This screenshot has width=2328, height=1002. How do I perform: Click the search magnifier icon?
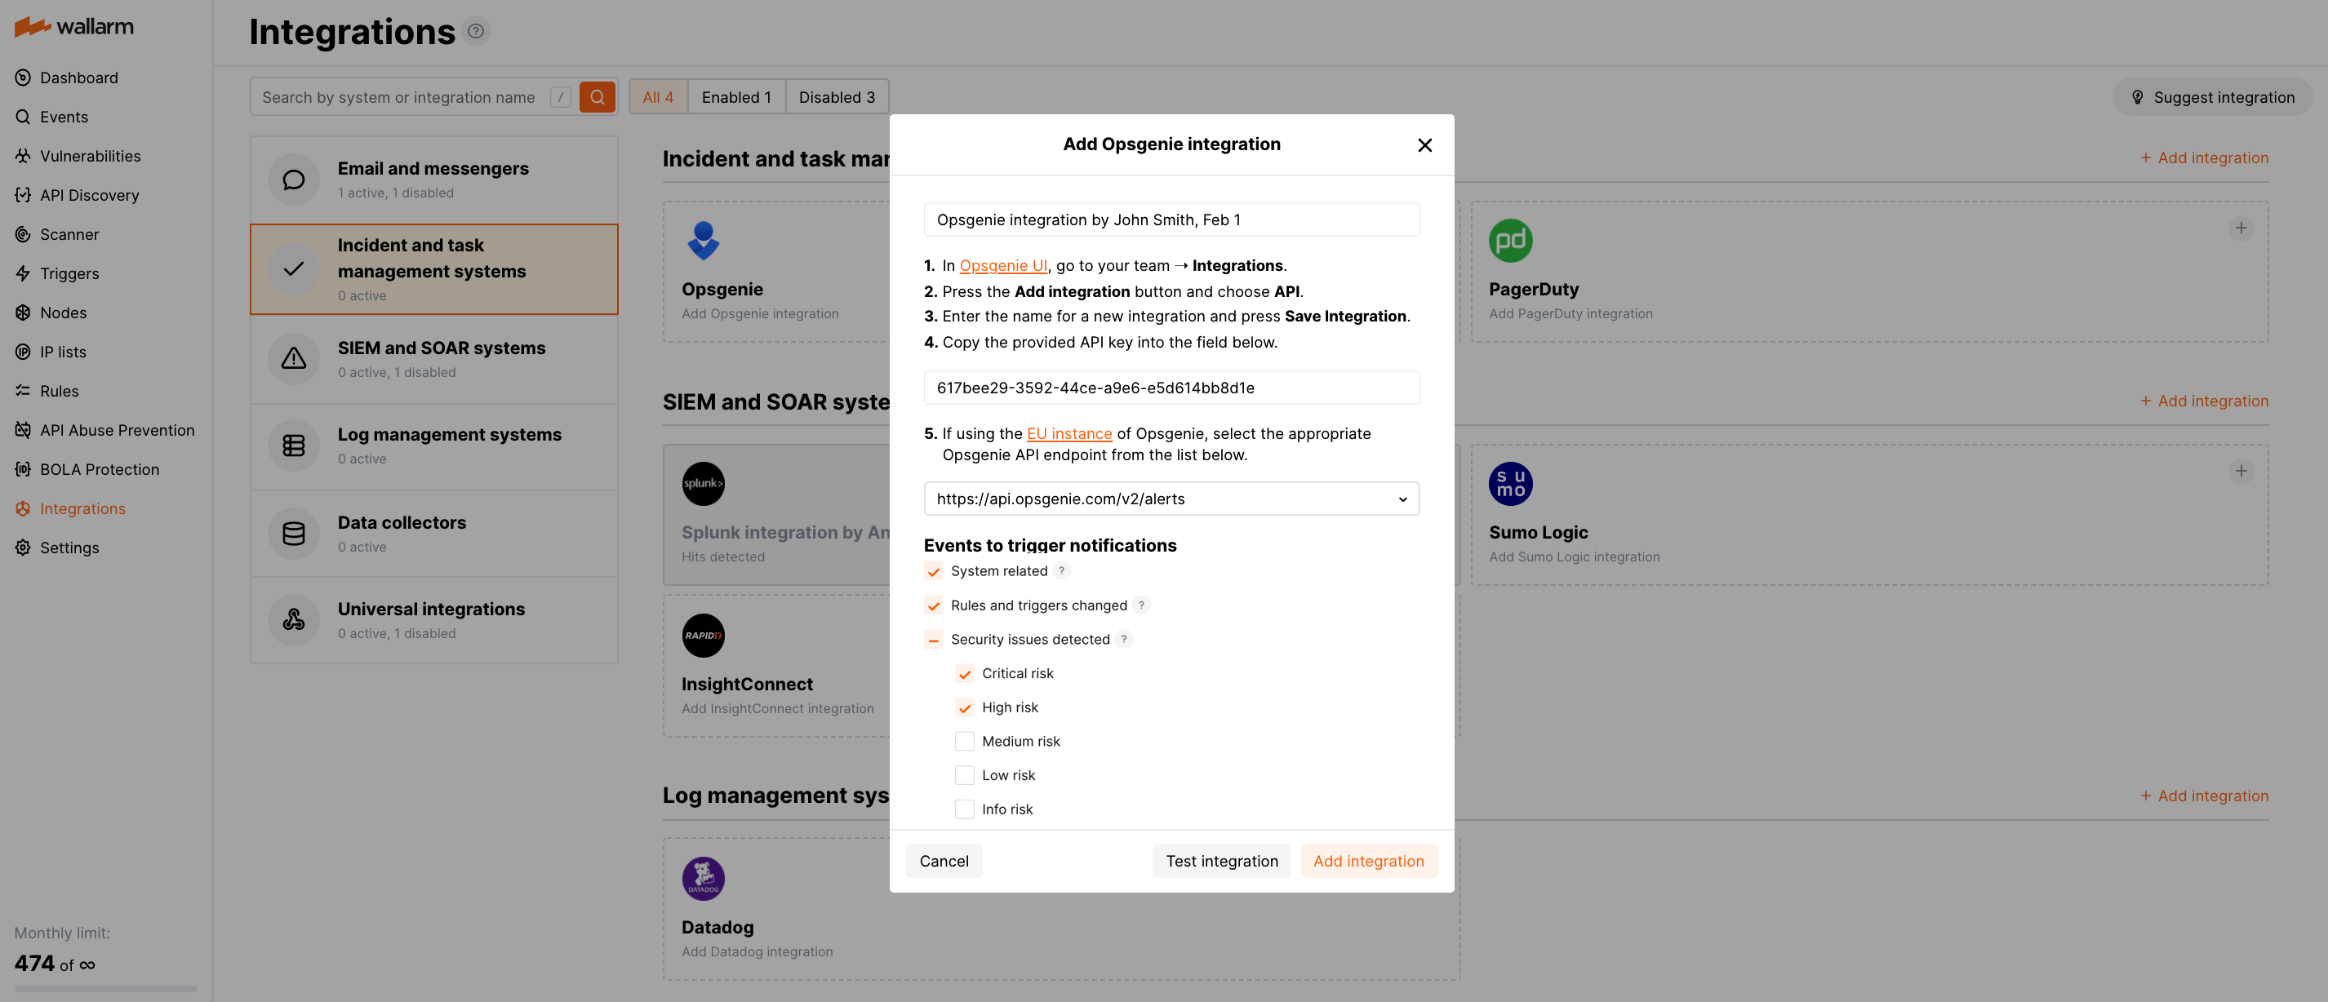click(x=597, y=96)
